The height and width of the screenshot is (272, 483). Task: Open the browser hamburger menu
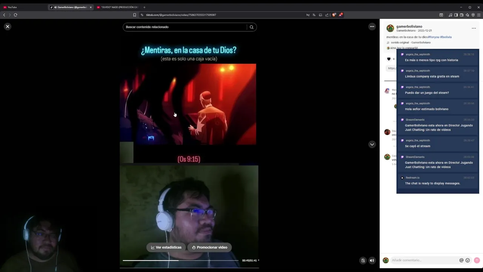(x=479, y=15)
